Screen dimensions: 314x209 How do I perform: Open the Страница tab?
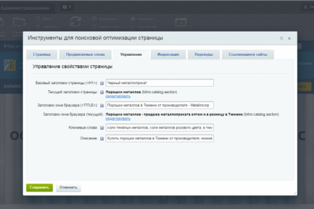42,54
